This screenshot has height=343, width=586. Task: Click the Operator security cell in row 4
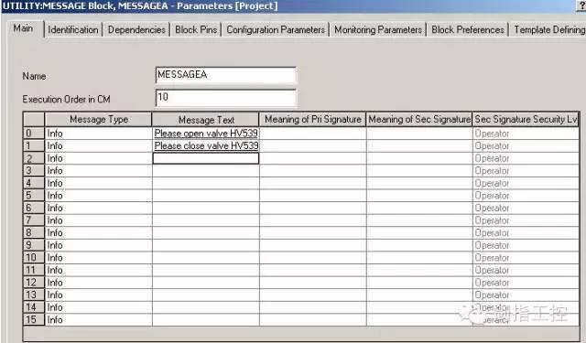pos(526,183)
